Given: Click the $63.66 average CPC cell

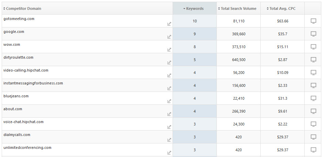Looking at the screenshot, I should [x=283, y=21].
